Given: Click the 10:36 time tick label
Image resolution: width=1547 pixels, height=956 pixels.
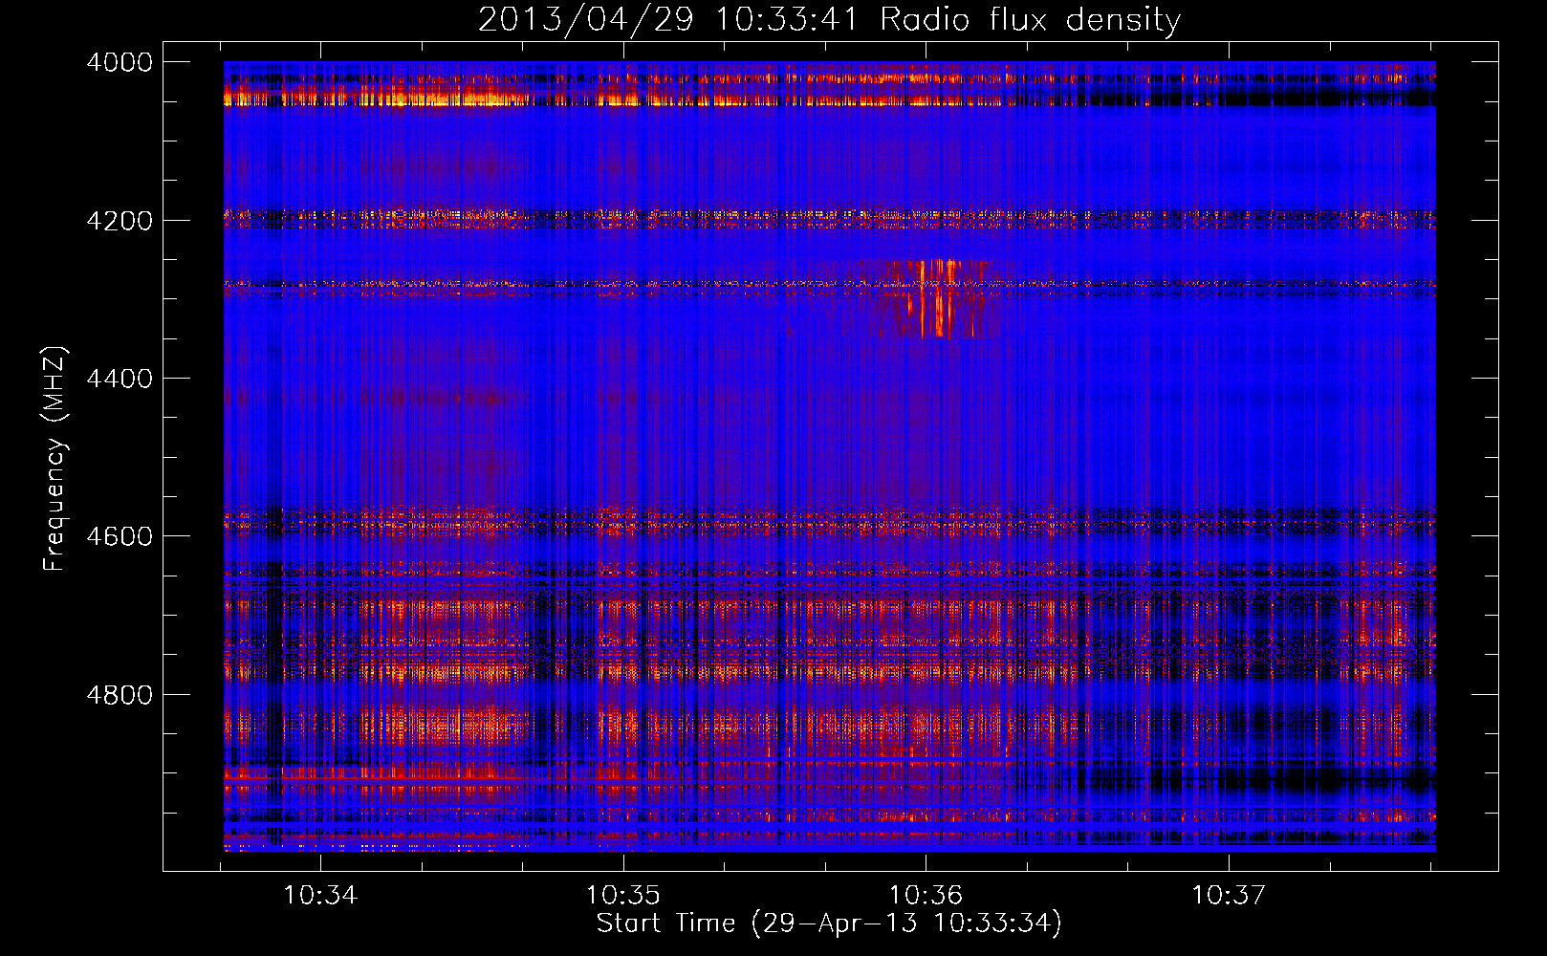Looking at the screenshot, I should point(925,895).
